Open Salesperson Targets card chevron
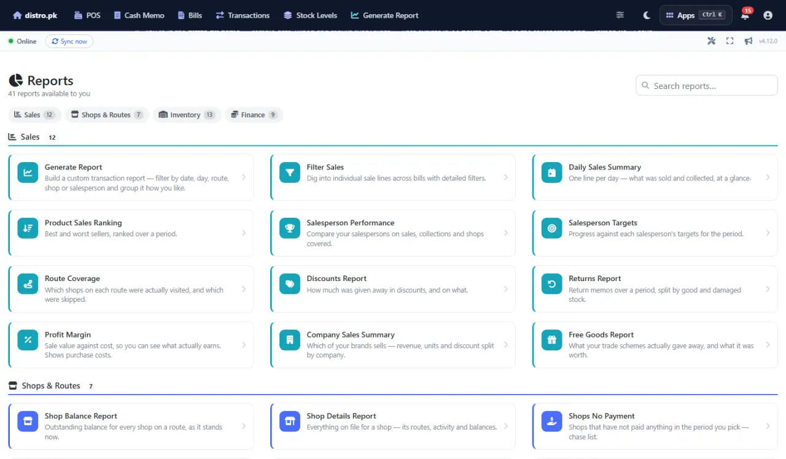786x459 pixels. point(768,233)
